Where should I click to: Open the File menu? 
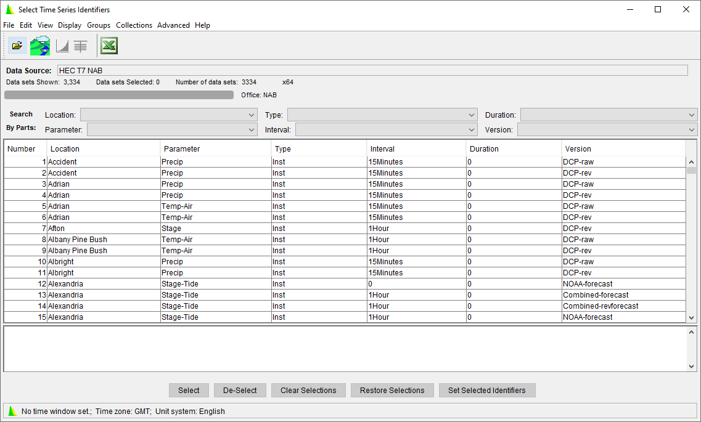coord(9,25)
